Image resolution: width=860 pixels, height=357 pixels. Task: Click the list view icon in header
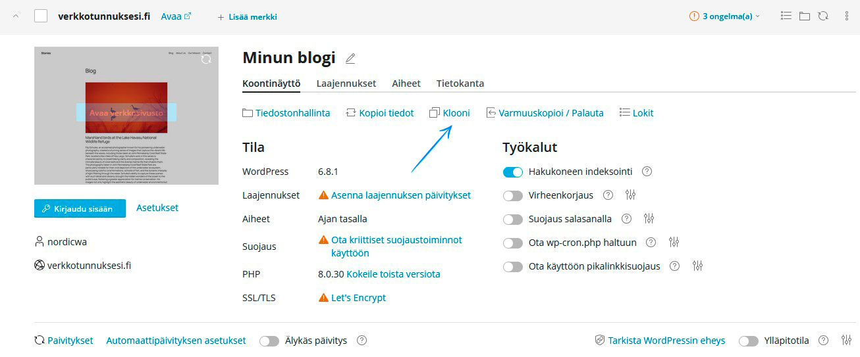786,16
